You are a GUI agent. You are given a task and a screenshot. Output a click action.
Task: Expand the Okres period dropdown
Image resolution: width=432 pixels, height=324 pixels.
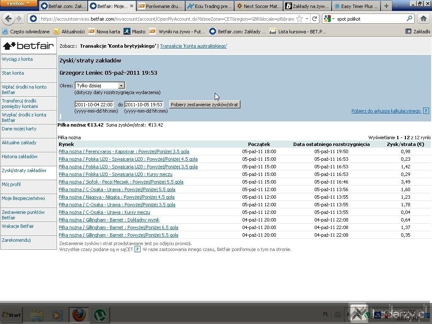(121, 85)
